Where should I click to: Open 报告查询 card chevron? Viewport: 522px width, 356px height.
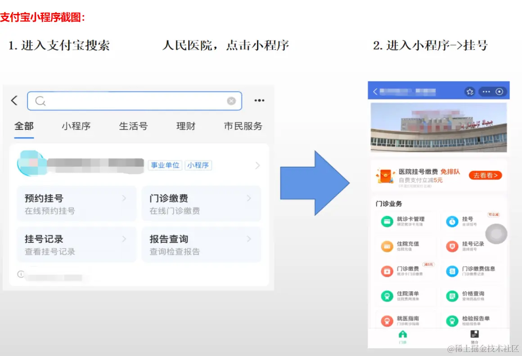(x=249, y=239)
